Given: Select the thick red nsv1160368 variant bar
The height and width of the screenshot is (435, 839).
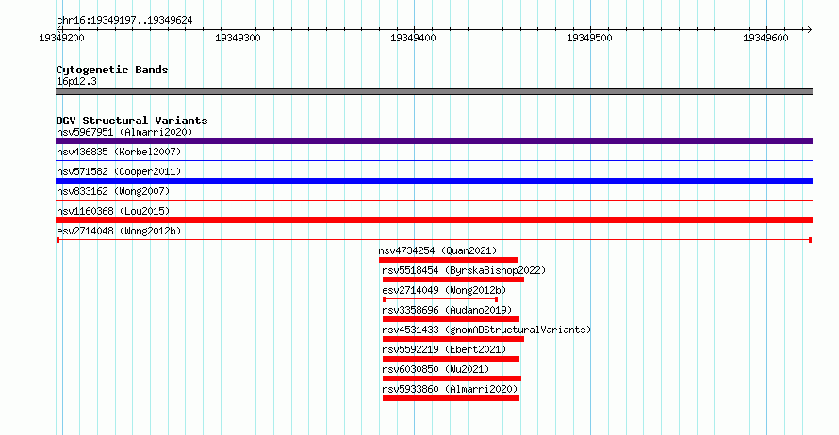Looking at the screenshot, I should click(x=434, y=220).
